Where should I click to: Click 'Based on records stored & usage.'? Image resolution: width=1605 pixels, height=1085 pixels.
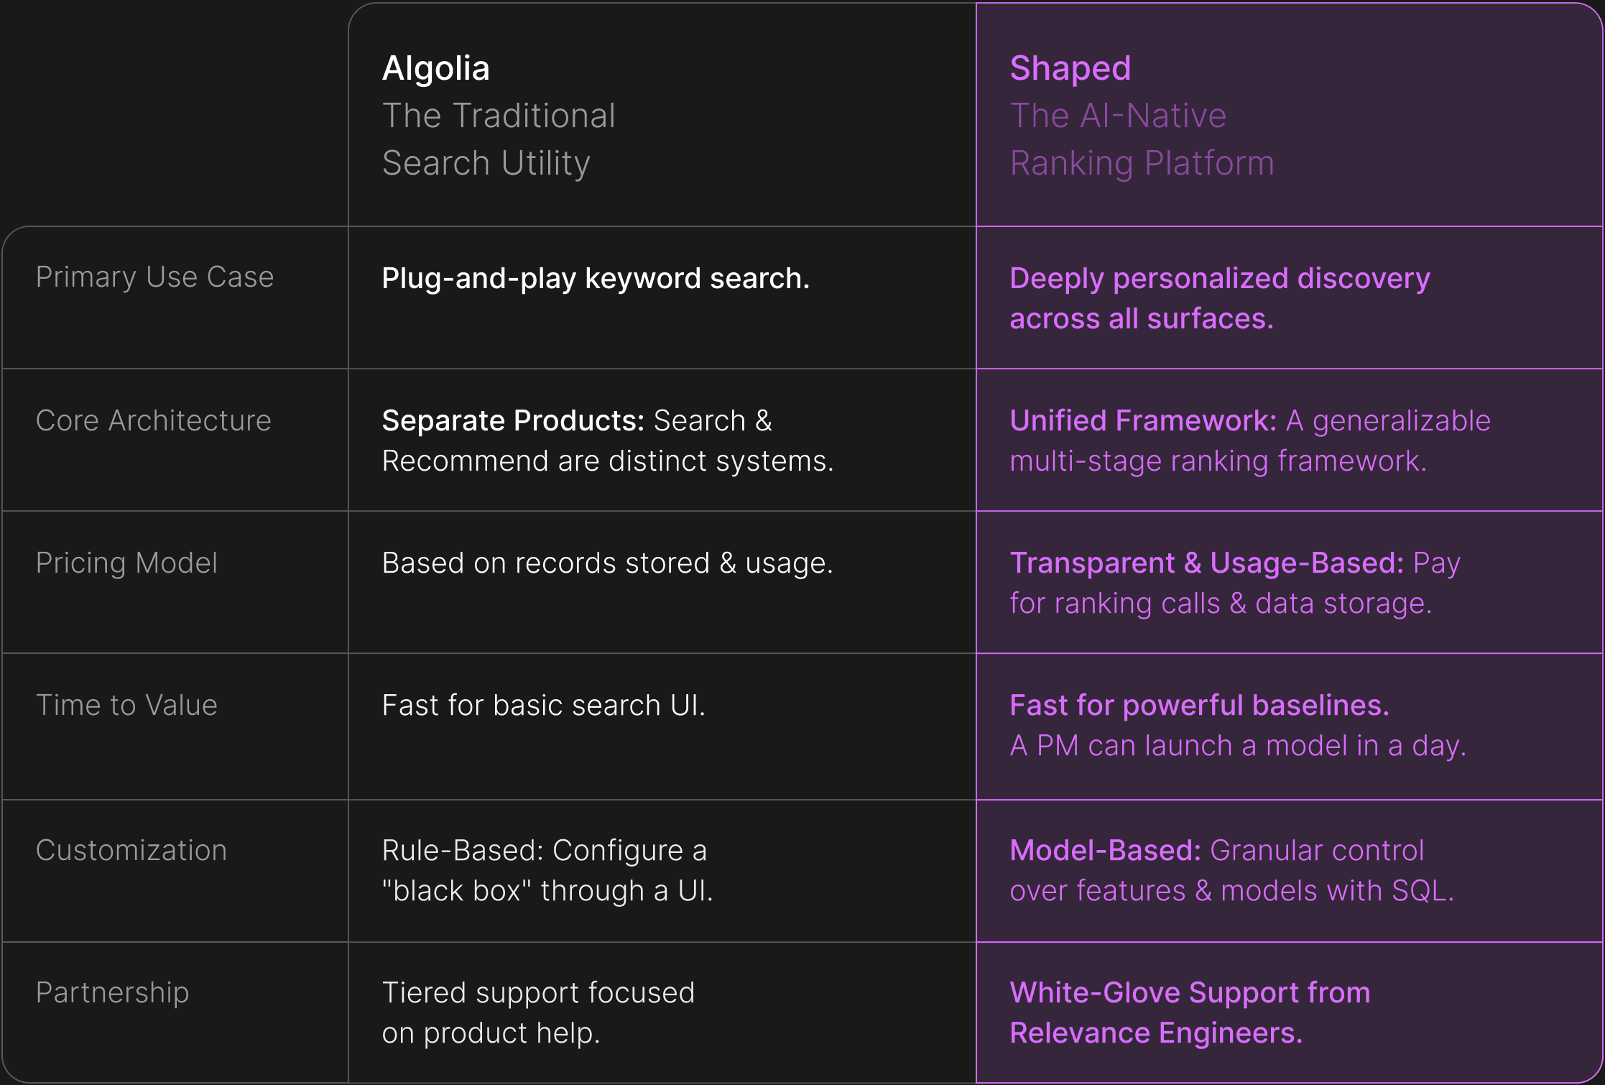pos(607,563)
